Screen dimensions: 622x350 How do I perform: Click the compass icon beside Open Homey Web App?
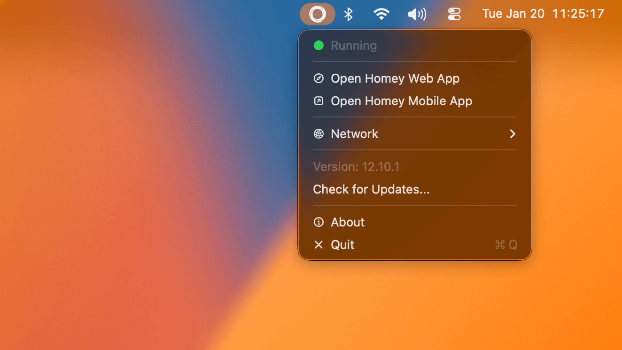point(319,78)
